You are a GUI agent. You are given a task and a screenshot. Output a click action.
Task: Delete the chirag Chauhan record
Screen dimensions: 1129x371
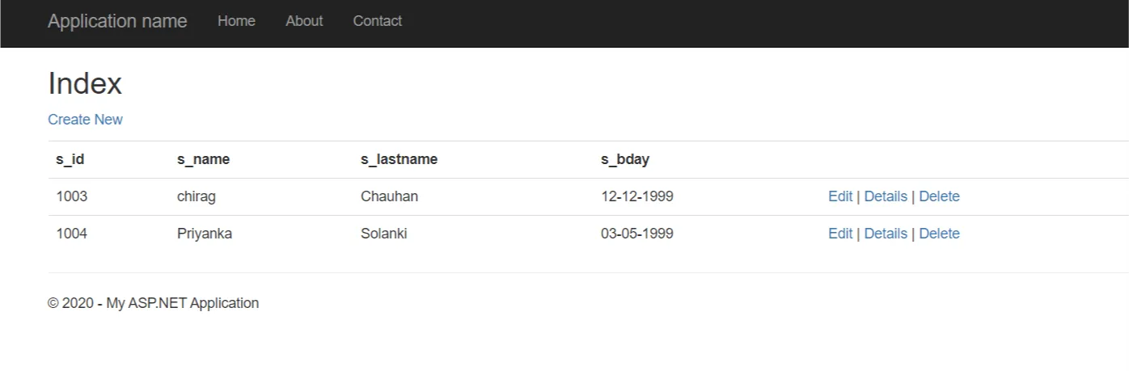[x=939, y=196]
